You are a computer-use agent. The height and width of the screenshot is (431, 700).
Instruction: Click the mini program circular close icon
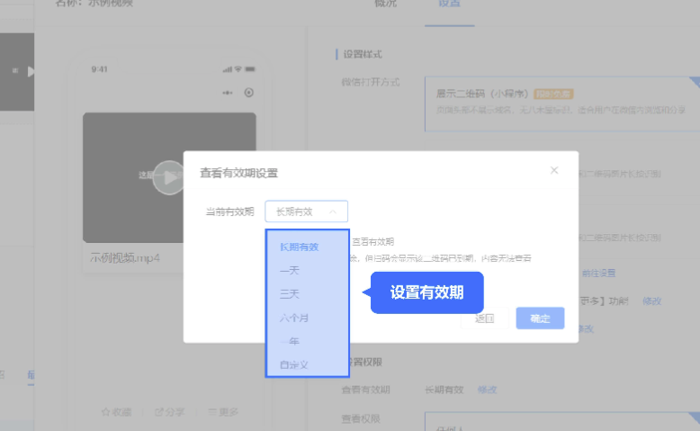click(x=249, y=93)
